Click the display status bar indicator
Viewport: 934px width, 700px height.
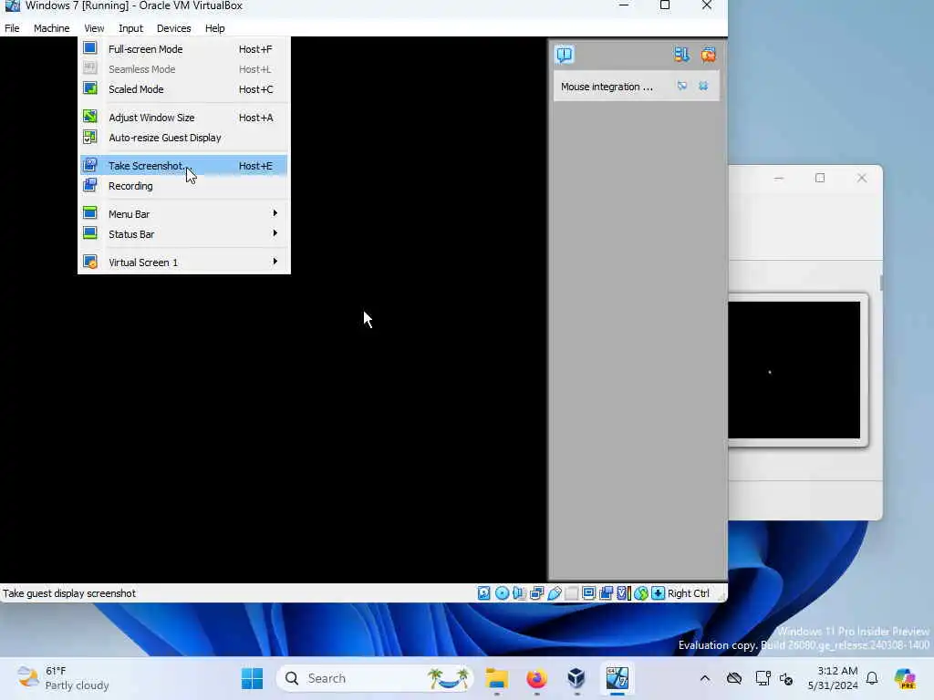pyautogui.click(x=588, y=593)
